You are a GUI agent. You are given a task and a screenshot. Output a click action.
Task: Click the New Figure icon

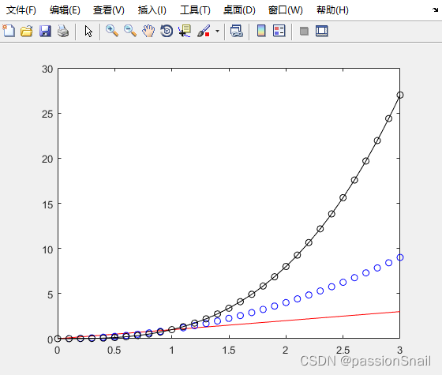(9, 31)
